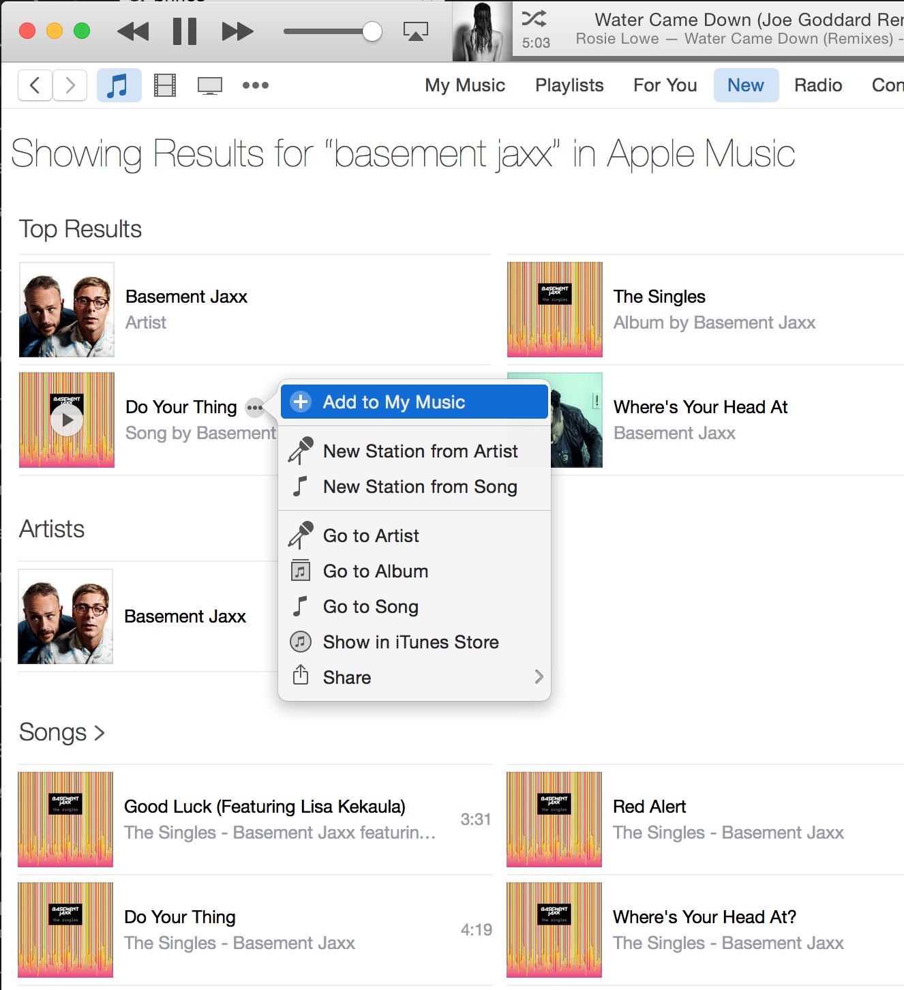Image resolution: width=904 pixels, height=990 pixels.
Task: Switch to the Music library icon
Action: click(119, 85)
